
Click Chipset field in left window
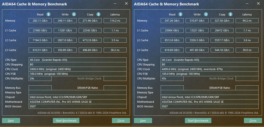coord(78,97)
